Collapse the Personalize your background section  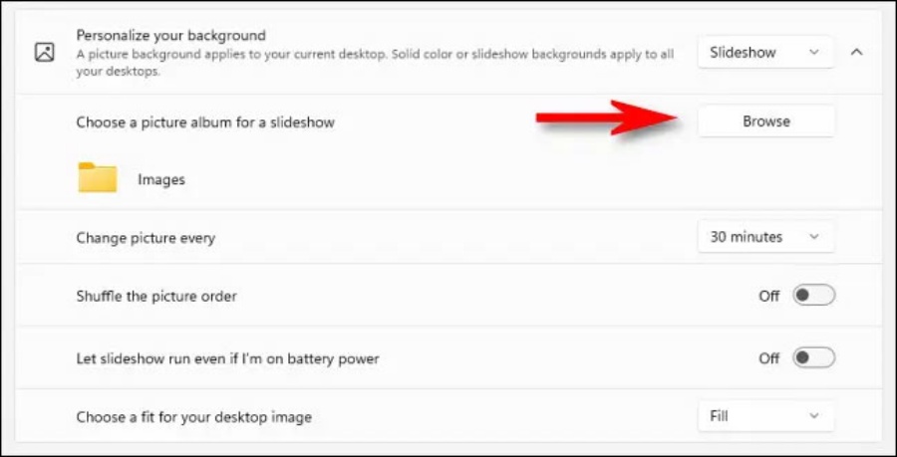tap(856, 52)
